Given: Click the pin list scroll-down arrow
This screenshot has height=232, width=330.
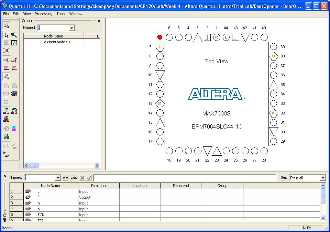Looking at the screenshot, I should pos(323,218).
